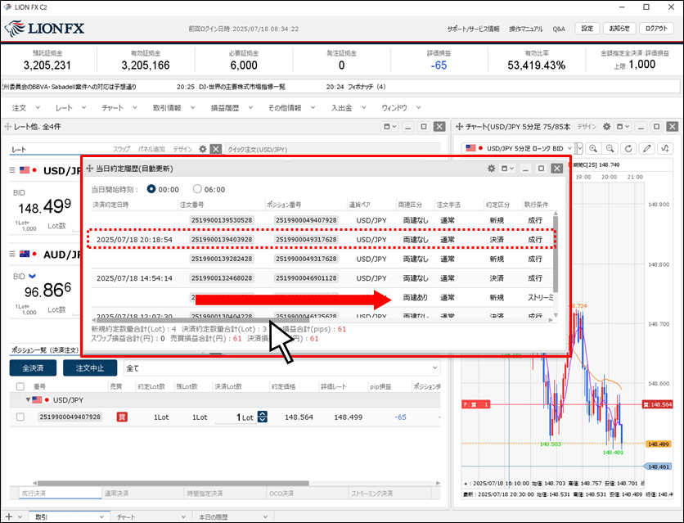Select the chart pencil drawing tool
This screenshot has height=523, width=684.
coord(647,148)
